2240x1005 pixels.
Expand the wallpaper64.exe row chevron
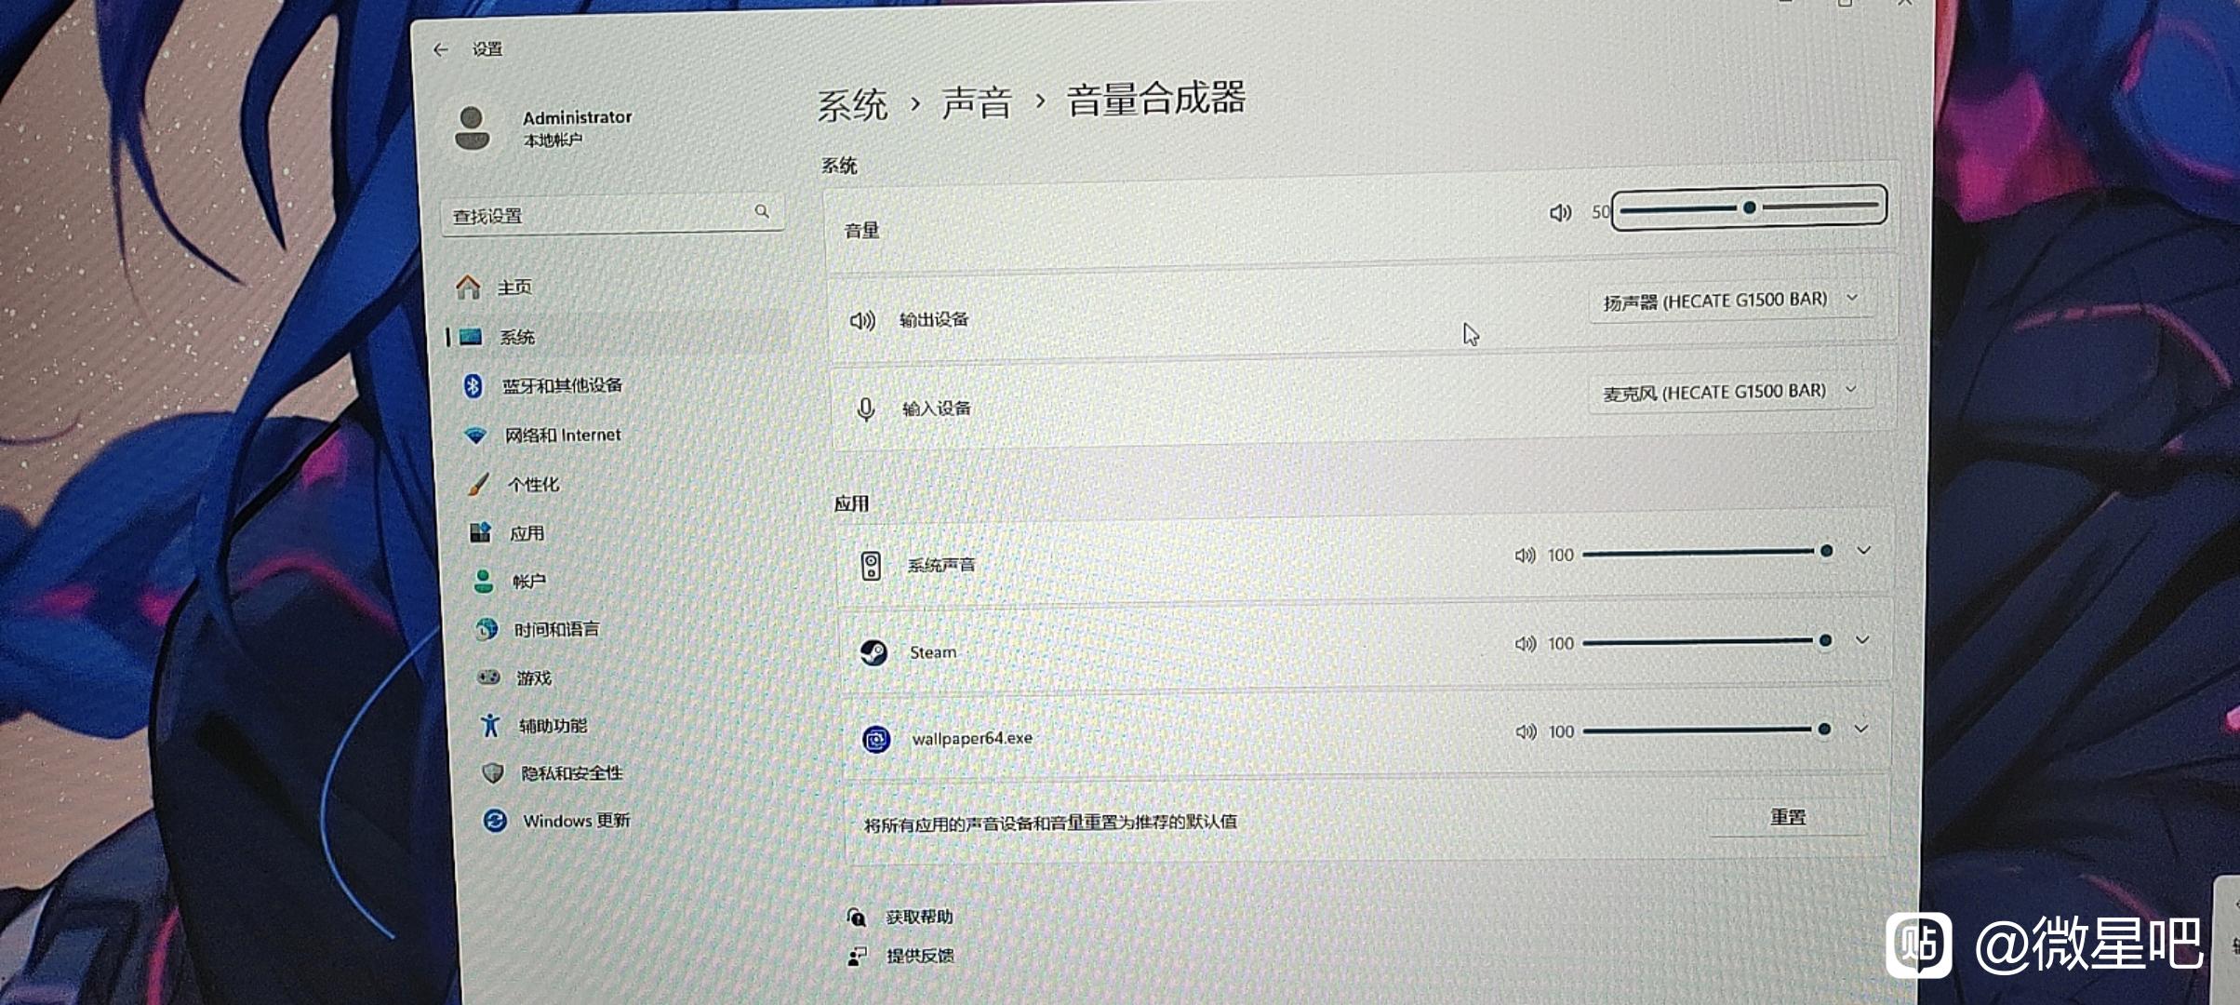(x=1860, y=729)
